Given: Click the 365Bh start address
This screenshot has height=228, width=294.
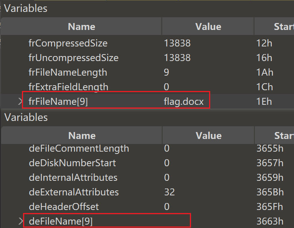Looking at the screenshot, I should click(270, 192).
